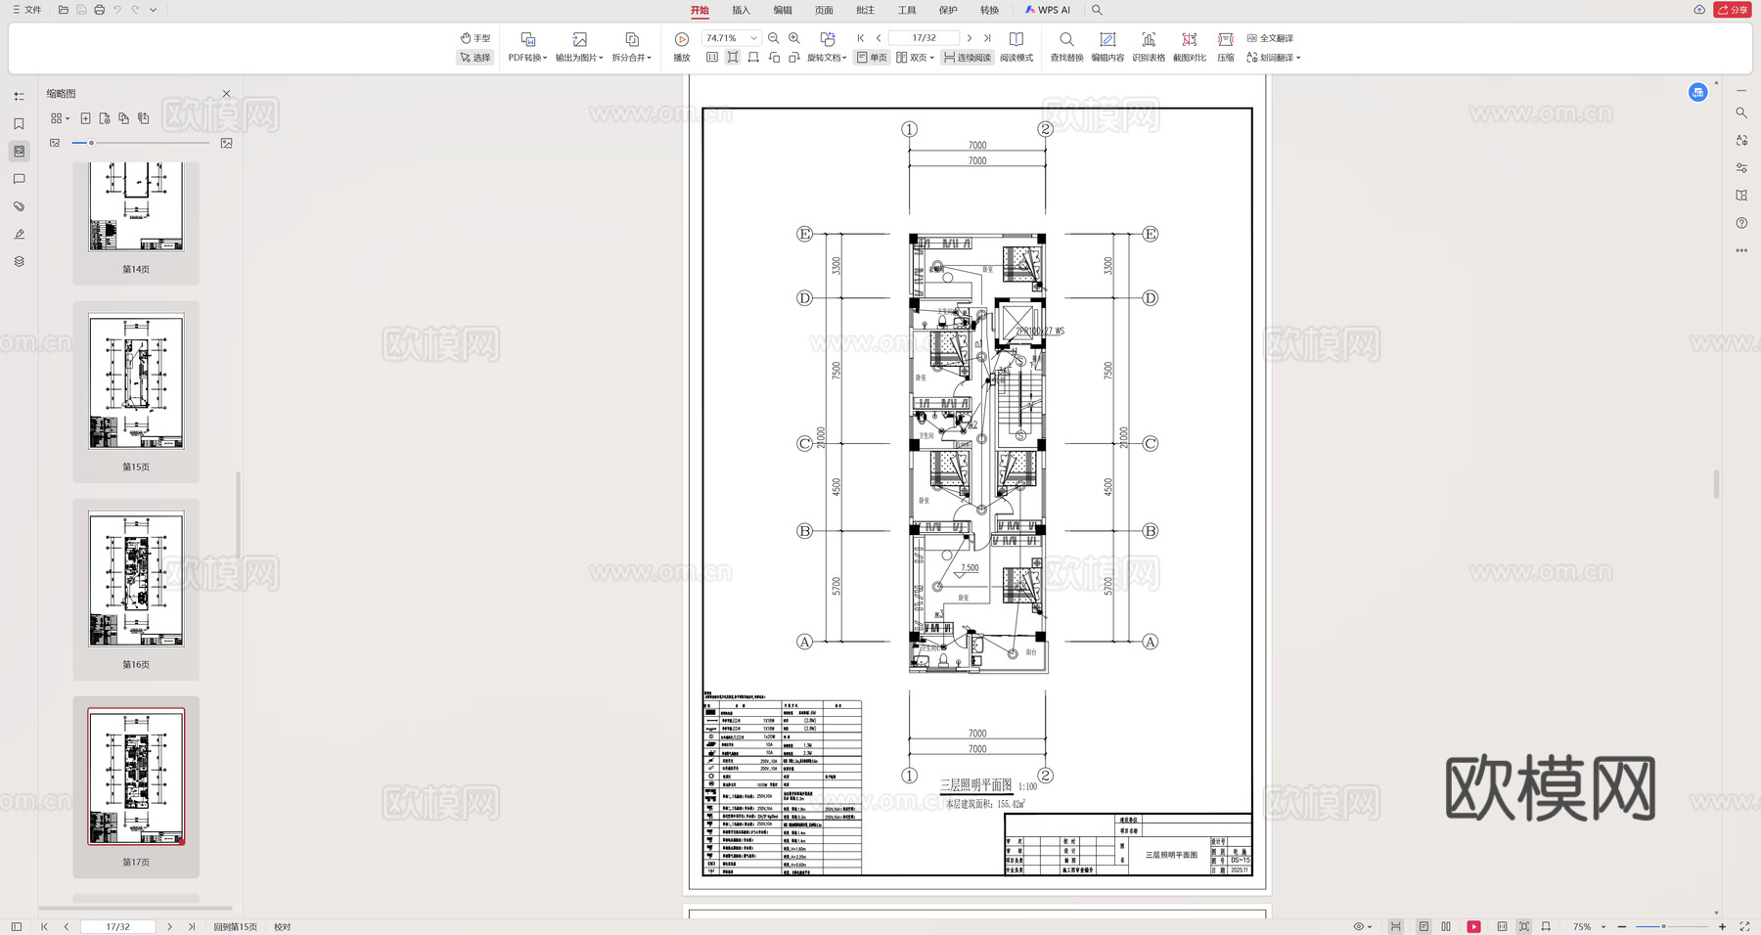Click 回到第15页 in status bar
This screenshot has height=935, width=1761.
coord(236,926)
